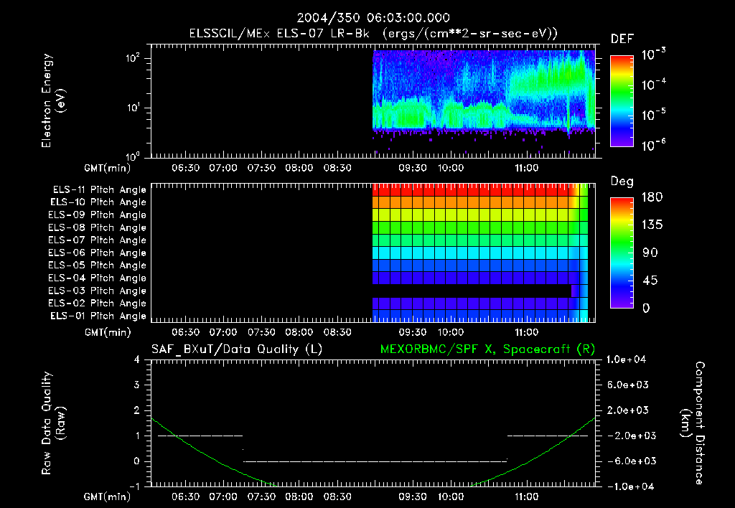Click the Deg pitch angle color bar

click(x=622, y=253)
